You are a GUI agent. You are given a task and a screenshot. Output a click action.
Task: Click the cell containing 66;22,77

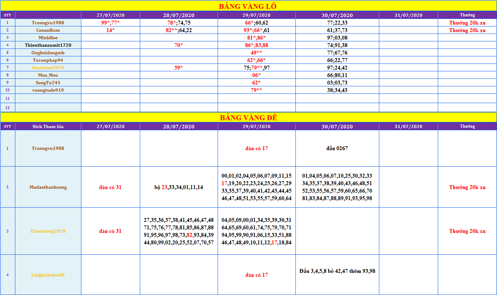click(x=337, y=60)
